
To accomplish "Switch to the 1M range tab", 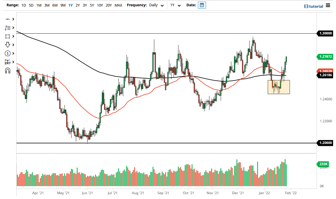I will [x=39, y=5].
